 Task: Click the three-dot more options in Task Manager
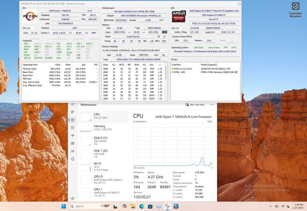coord(212,105)
